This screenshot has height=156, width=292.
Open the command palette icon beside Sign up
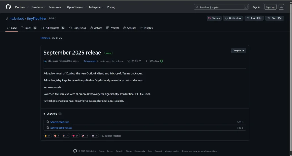coord(281,7)
